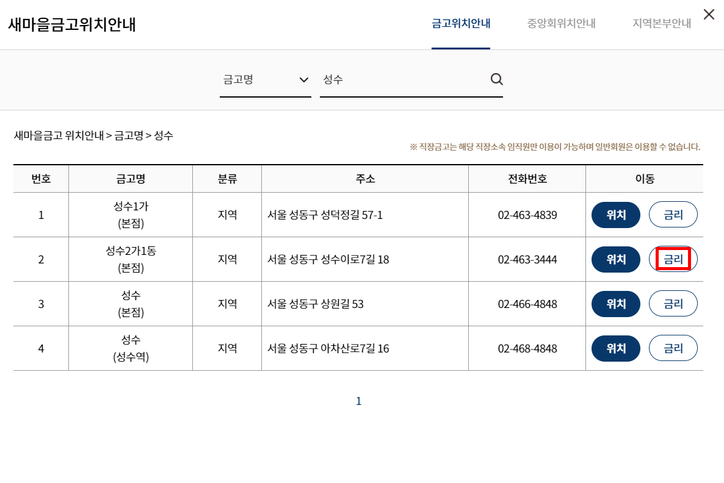Click the magnifier search icon
This screenshot has width=724, height=483.
click(496, 79)
